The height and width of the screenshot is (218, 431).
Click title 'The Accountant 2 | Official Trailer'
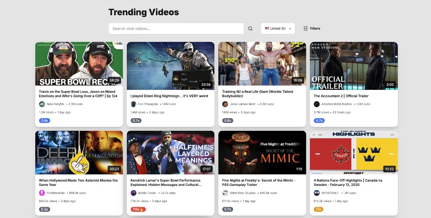tap(341, 96)
